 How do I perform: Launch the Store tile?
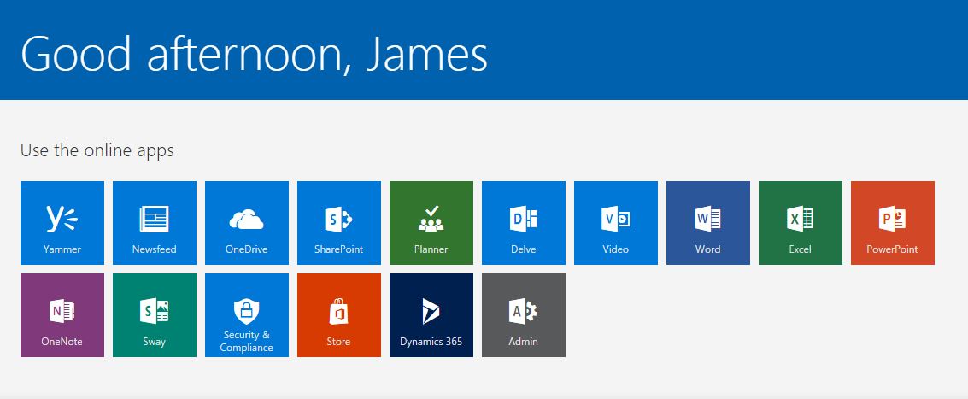(339, 315)
